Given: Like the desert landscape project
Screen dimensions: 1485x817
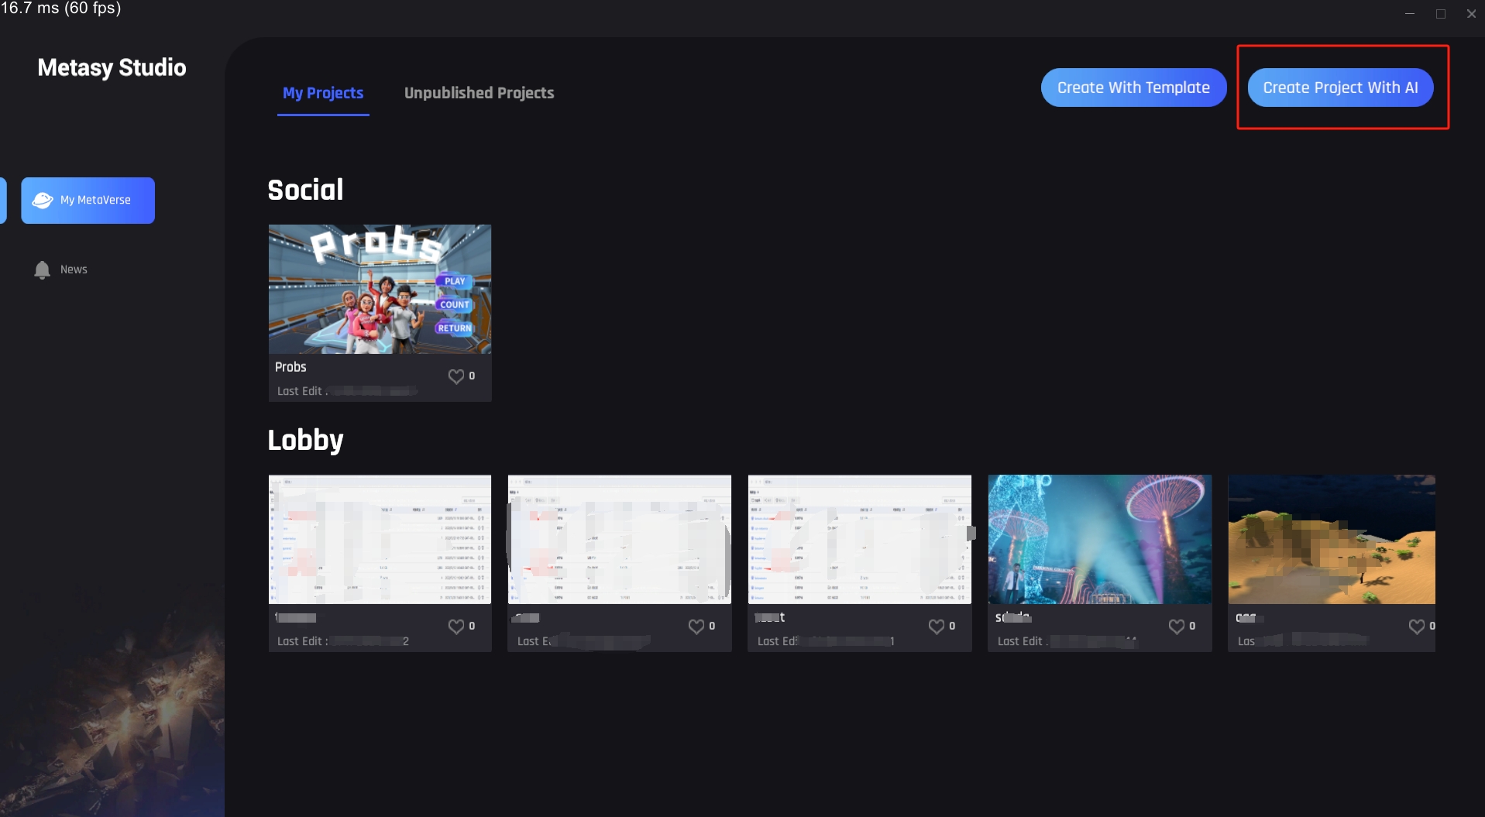Looking at the screenshot, I should point(1416,626).
